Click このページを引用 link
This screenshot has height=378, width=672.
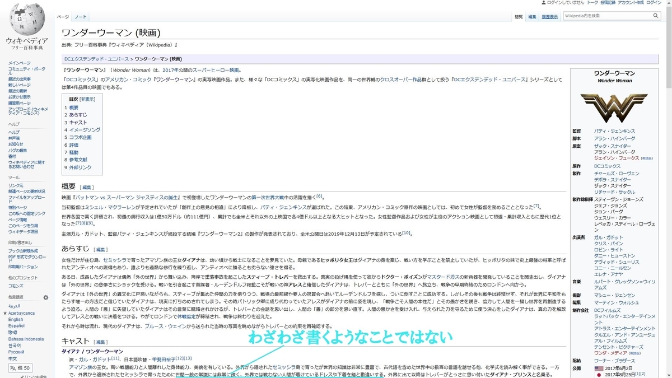(x=24, y=226)
